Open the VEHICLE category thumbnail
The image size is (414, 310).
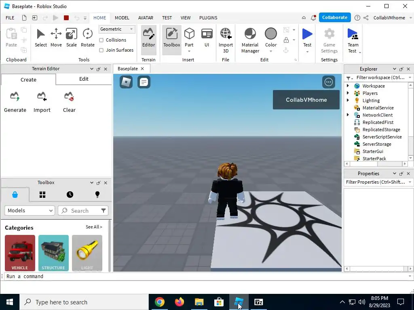tap(20, 253)
